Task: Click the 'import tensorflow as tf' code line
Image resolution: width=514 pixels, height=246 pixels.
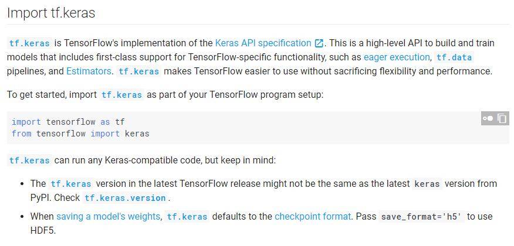Action: [x=68, y=122]
